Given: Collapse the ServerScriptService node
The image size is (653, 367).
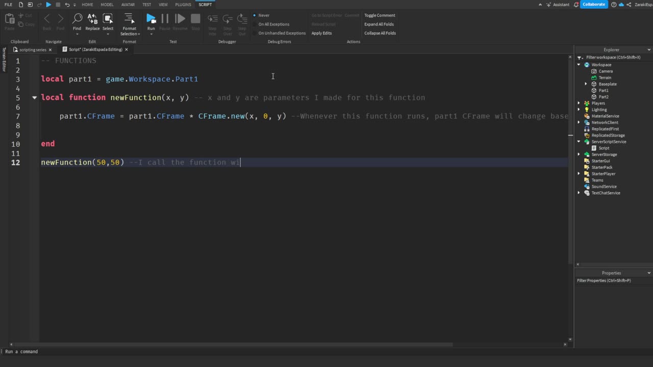Looking at the screenshot, I should coord(579,142).
